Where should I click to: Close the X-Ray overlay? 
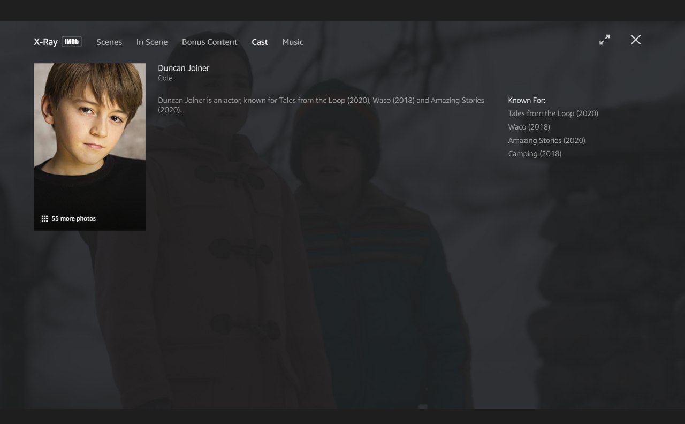(x=635, y=40)
